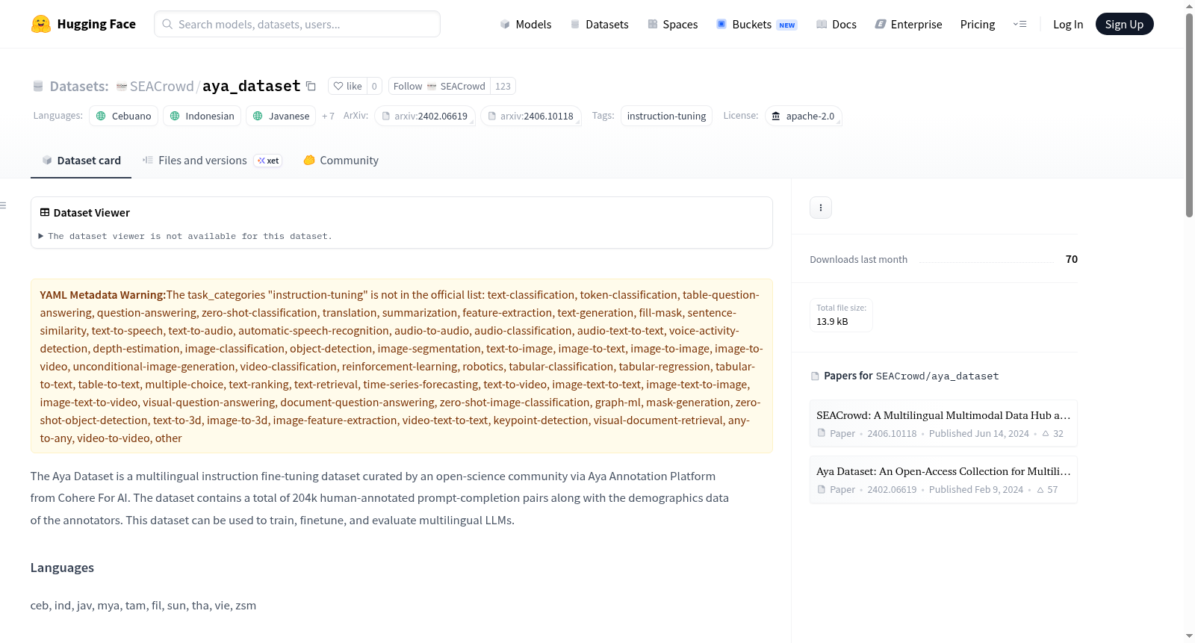Screen dimensions: 1195x643
Task: Click the SEACrowd follower count 123
Action: click(503, 86)
